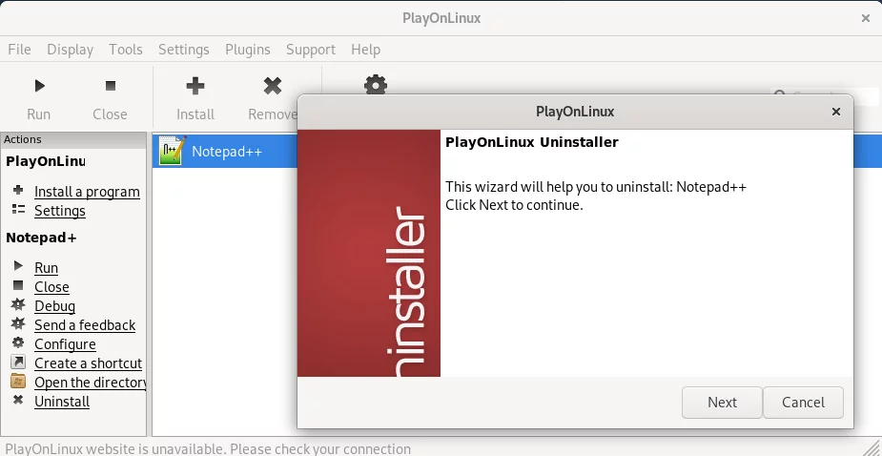Click Next in uninstaller wizard
882x456 pixels.
pos(722,403)
